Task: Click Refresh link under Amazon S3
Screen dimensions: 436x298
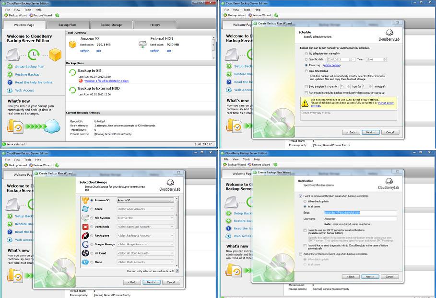Action: 84,51
